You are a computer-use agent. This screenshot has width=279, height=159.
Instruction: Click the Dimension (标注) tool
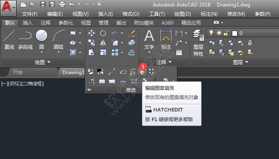(166, 40)
